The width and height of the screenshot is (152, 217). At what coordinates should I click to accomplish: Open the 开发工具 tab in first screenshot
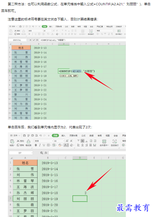100,27
